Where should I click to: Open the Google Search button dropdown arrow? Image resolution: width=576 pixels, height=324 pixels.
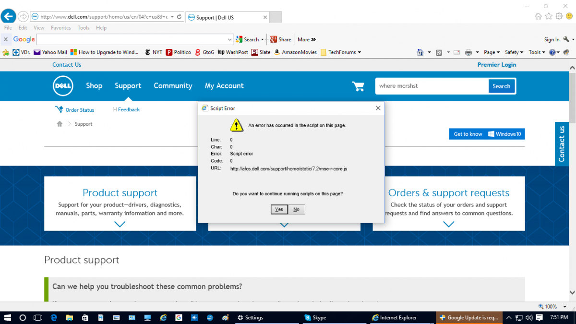tap(263, 39)
